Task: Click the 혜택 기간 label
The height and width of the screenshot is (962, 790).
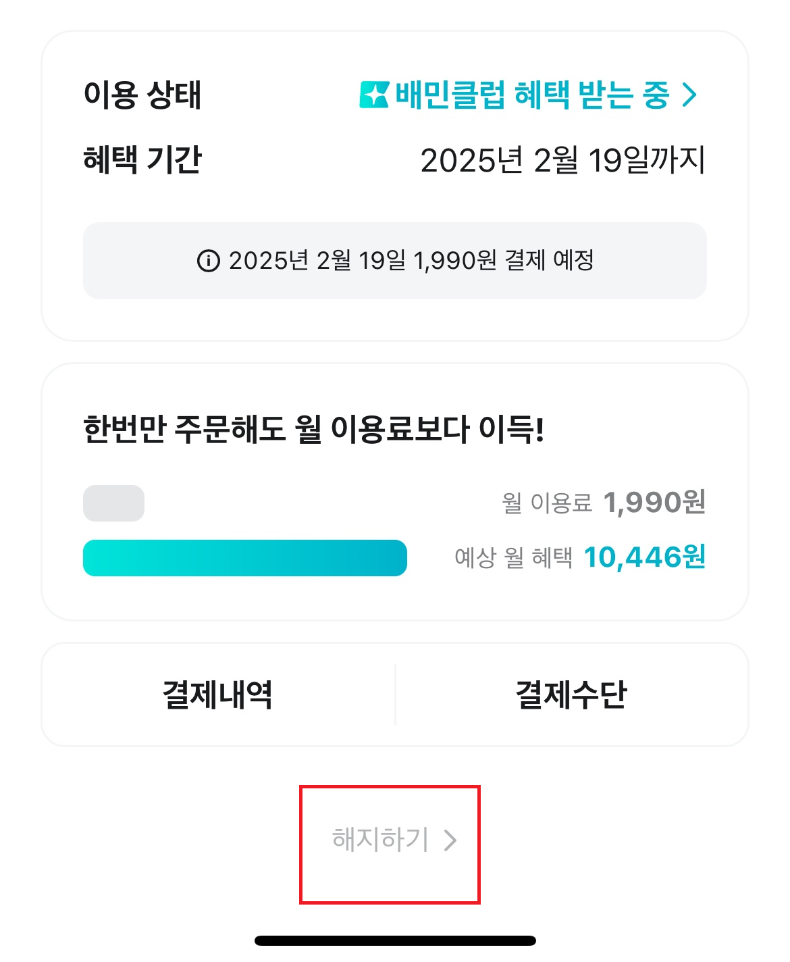Action: [x=142, y=160]
